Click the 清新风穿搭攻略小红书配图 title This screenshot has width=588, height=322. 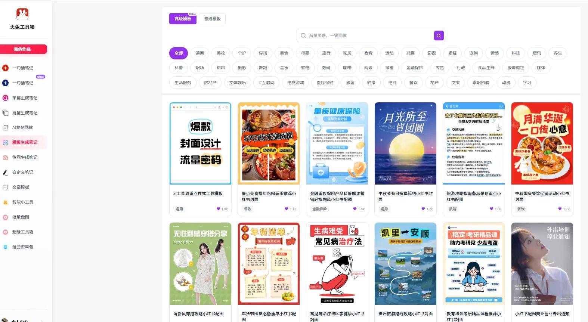tap(198, 314)
